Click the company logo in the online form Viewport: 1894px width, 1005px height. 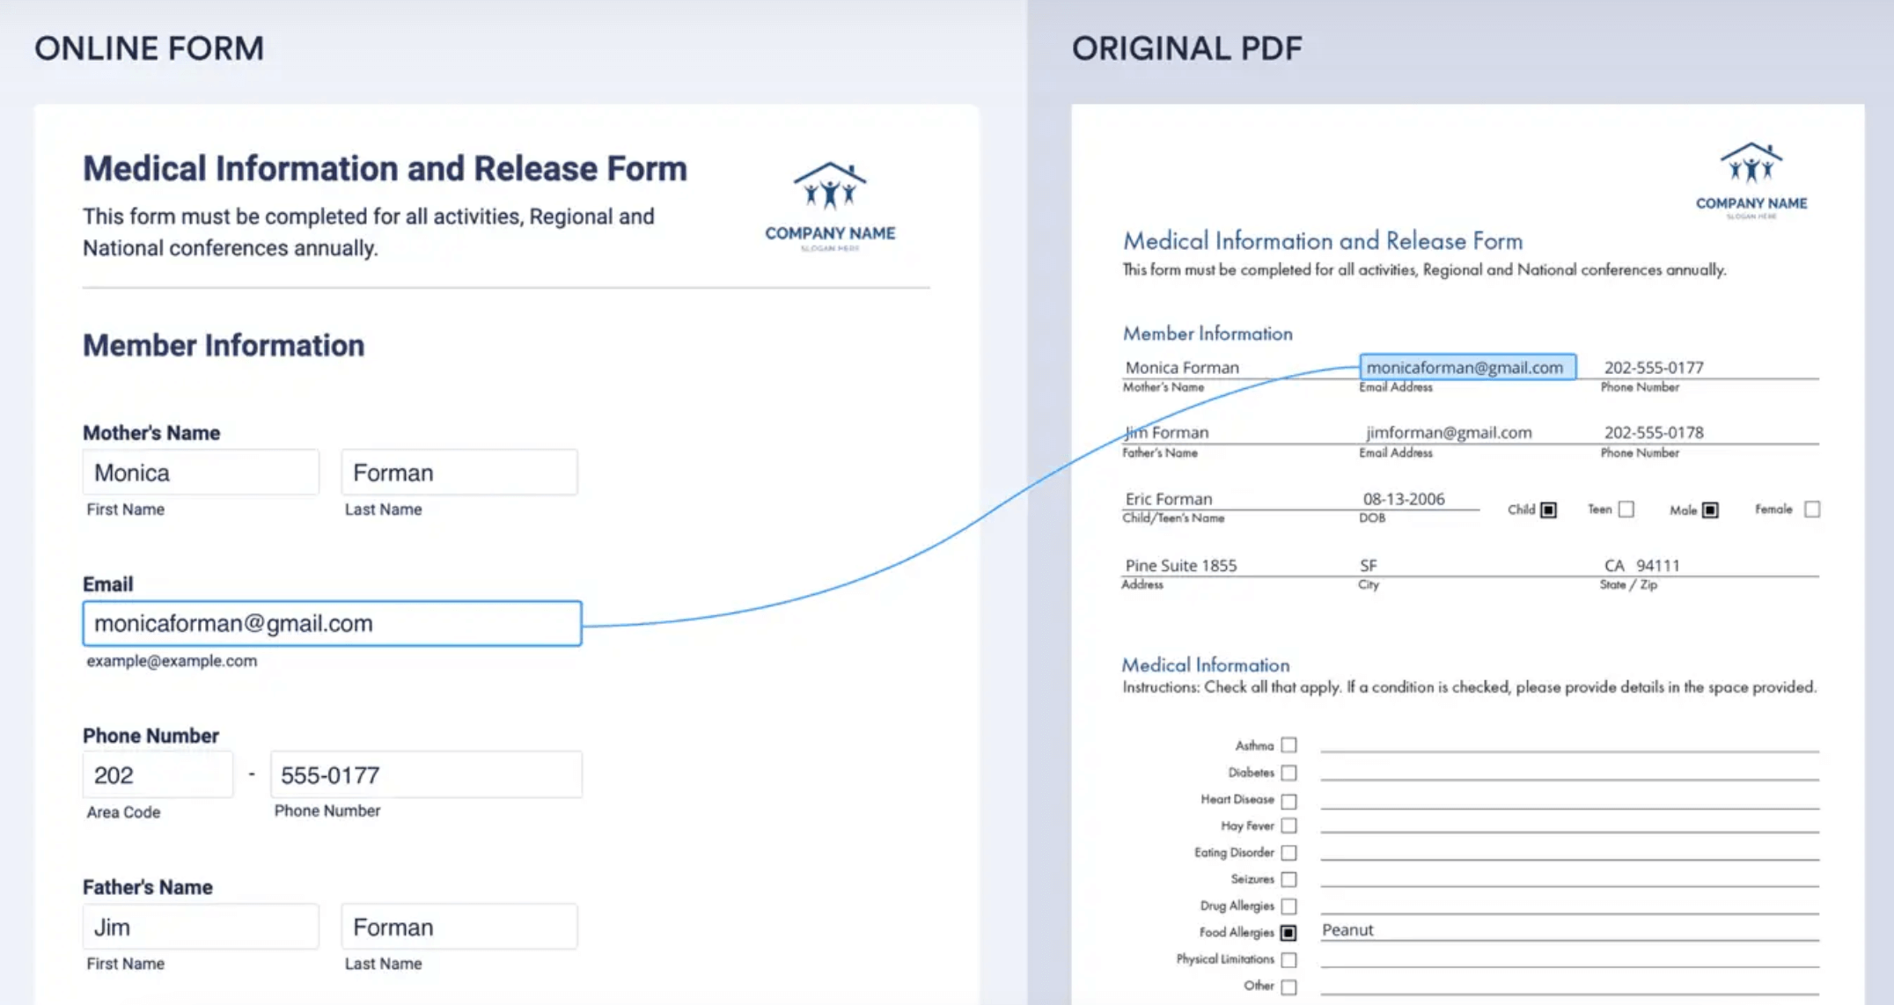coord(830,206)
